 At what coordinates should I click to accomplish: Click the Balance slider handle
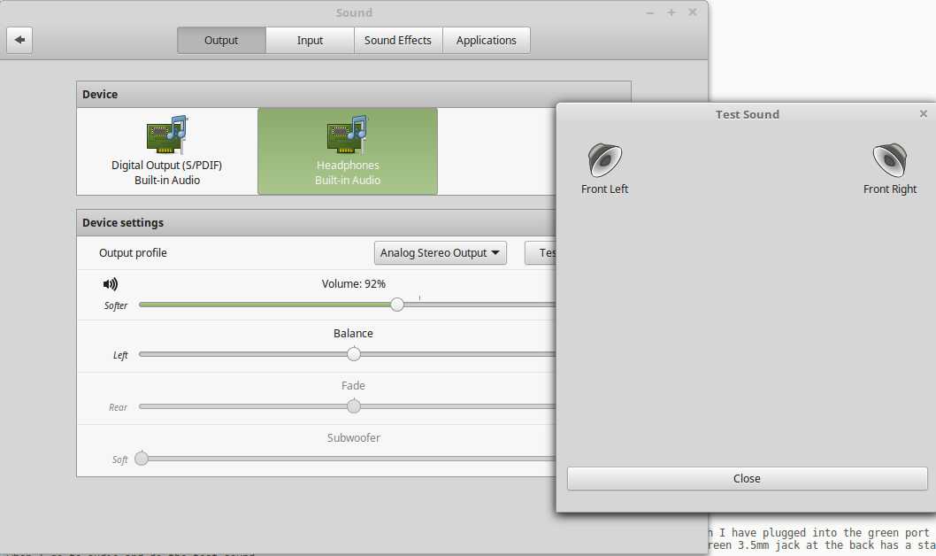pyautogui.click(x=354, y=354)
